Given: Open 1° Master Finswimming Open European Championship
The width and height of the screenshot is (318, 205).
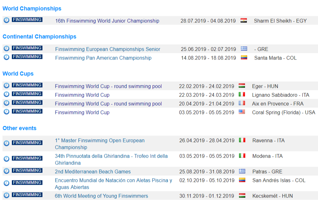Looking at the screenshot, I should coord(100,144).
